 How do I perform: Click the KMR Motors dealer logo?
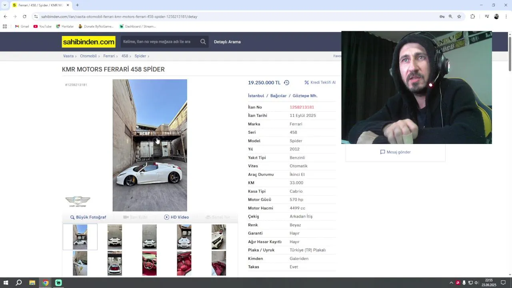point(78,201)
